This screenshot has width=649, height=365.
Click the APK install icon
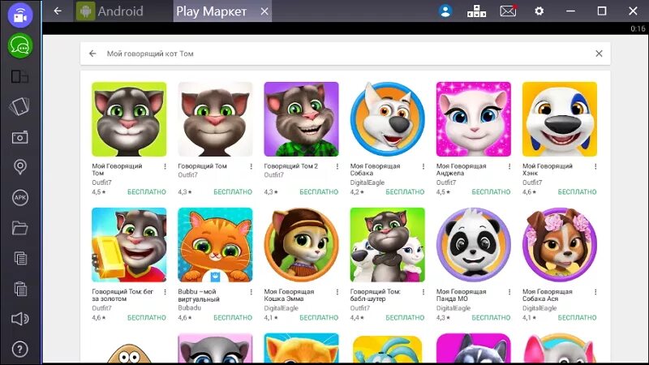coord(19,197)
